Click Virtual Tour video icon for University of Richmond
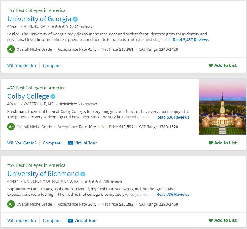The width and height of the screenshot is (247, 229). [70, 220]
